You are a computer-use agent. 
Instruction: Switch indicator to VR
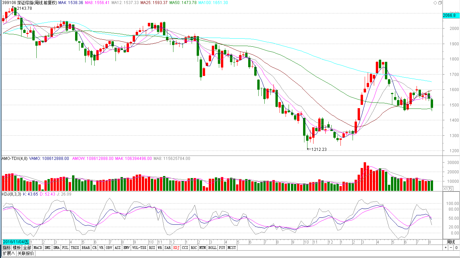tap(101, 248)
